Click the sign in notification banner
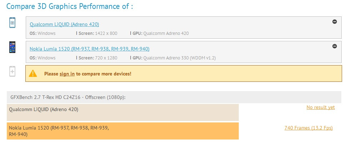This screenshot has width=351, height=142. coord(184,74)
